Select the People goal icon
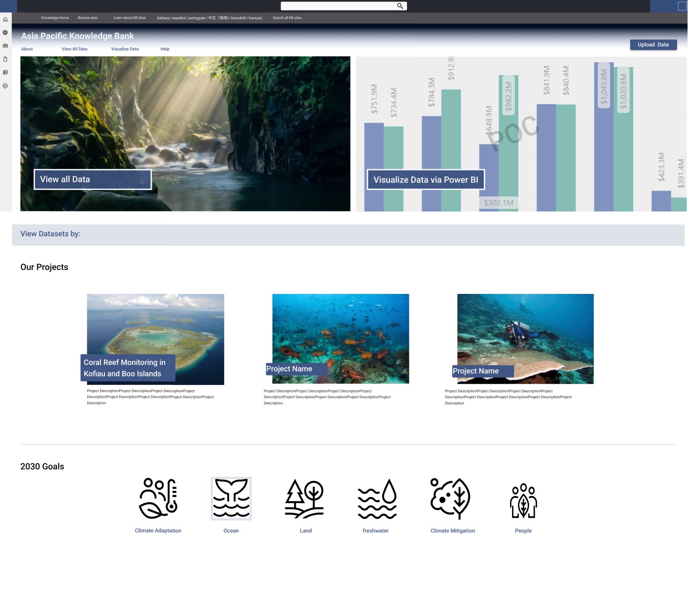The height and width of the screenshot is (605, 688). coord(523,498)
